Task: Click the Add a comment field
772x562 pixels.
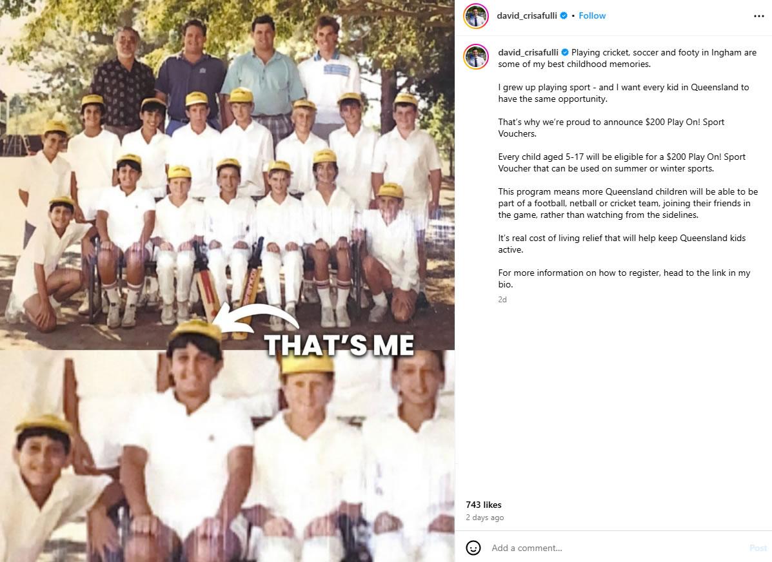Action: pyautogui.click(x=615, y=548)
